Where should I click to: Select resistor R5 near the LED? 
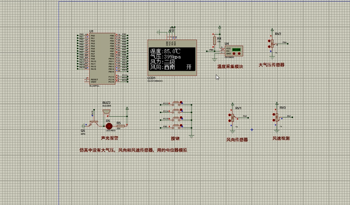[120, 126]
